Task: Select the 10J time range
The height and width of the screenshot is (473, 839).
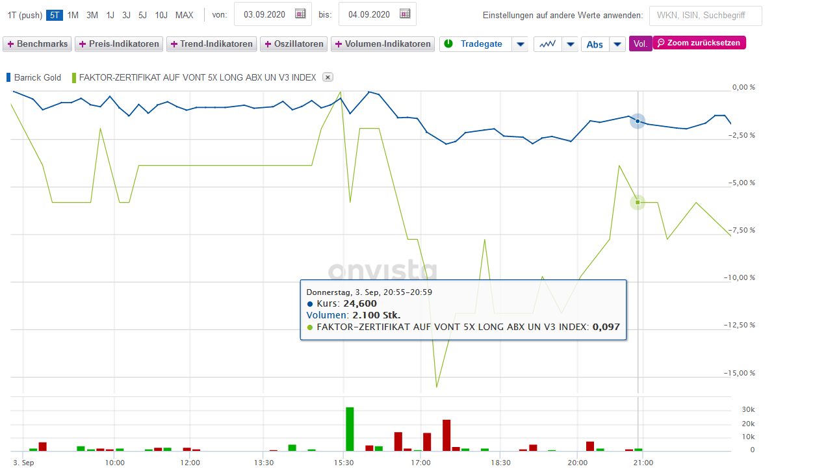Action: tap(161, 15)
